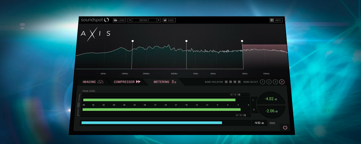
Task: Click the 200Hz frequency label
Action: 146,74
